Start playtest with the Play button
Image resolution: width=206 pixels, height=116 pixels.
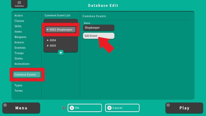point(184,108)
